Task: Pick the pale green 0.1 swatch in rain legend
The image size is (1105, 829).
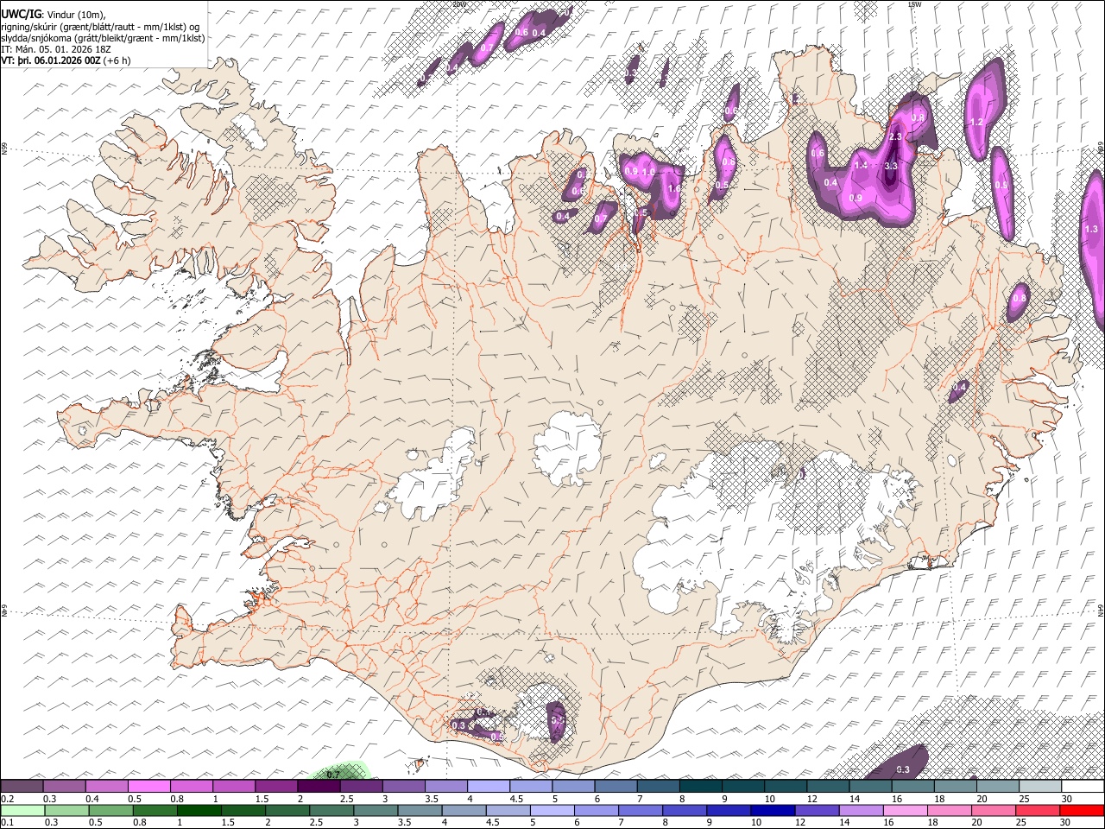Action: (23, 810)
